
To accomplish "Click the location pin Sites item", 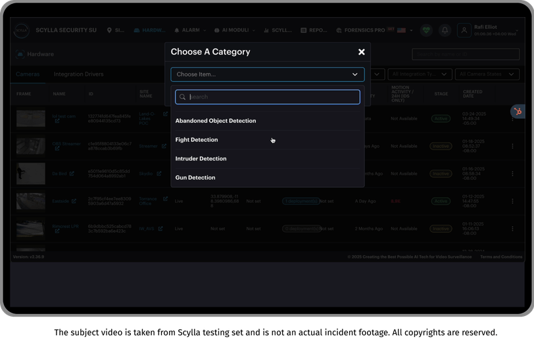I will (116, 30).
